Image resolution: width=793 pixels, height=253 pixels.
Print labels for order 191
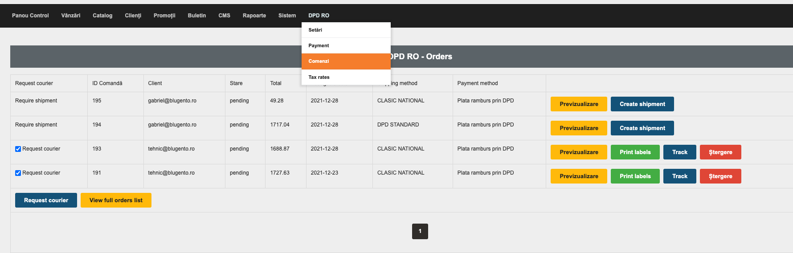(635, 176)
